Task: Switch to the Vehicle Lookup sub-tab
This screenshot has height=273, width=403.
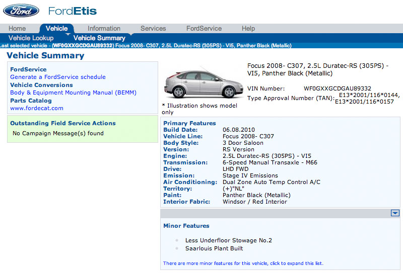Action: 31,38
